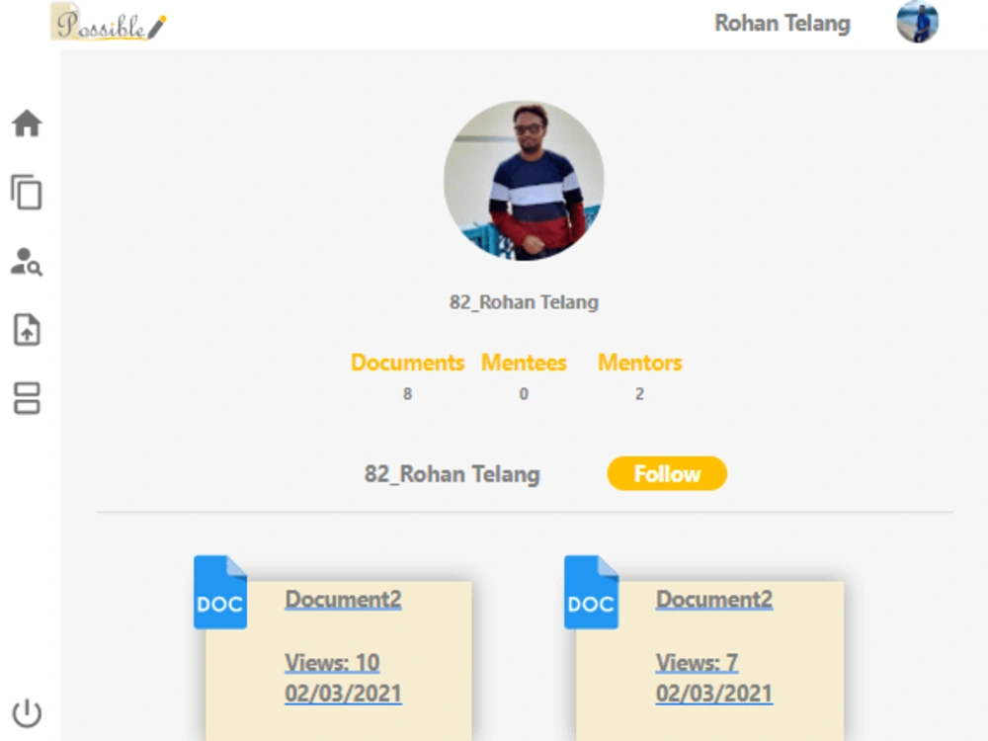Open the DOC file icon on Views 7 card
Screen dimensions: 988x741
(x=591, y=592)
